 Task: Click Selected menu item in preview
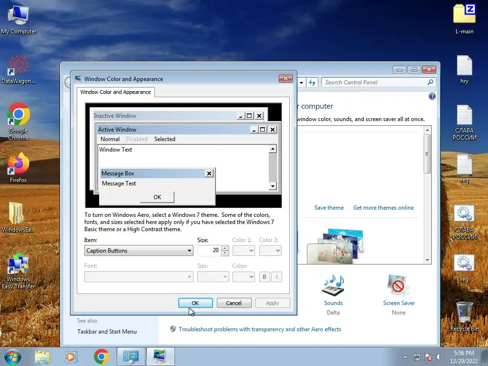click(x=164, y=139)
